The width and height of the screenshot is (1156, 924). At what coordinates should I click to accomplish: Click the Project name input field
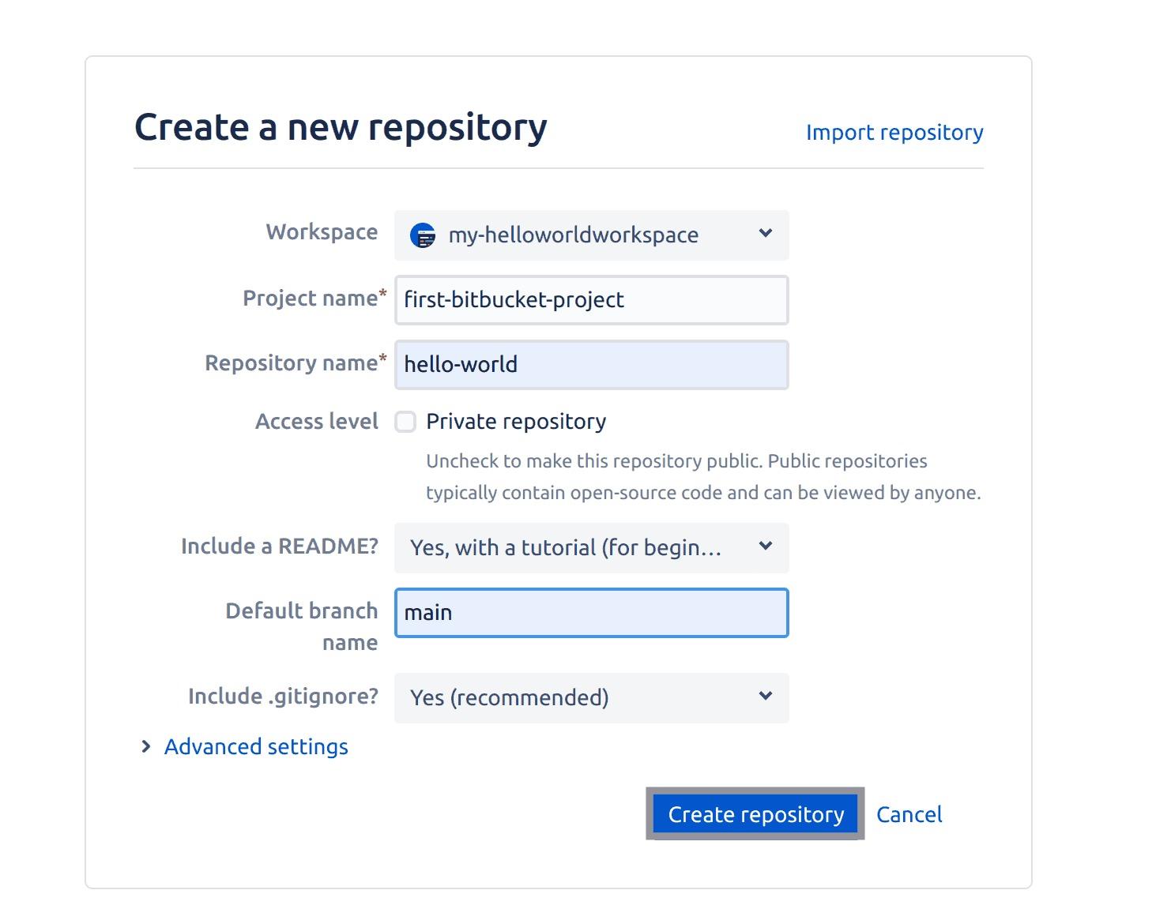[x=591, y=300]
